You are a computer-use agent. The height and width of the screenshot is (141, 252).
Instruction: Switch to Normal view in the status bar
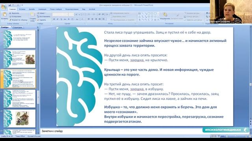tap(212, 136)
